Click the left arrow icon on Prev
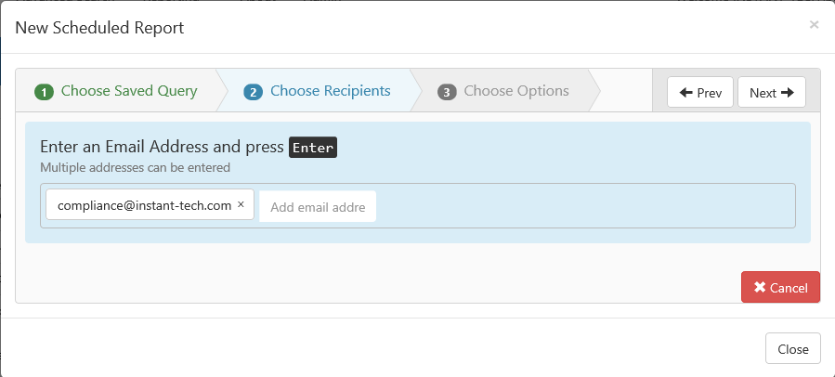Image resolution: width=835 pixels, height=377 pixels. pyautogui.click(x=685, y=93)
